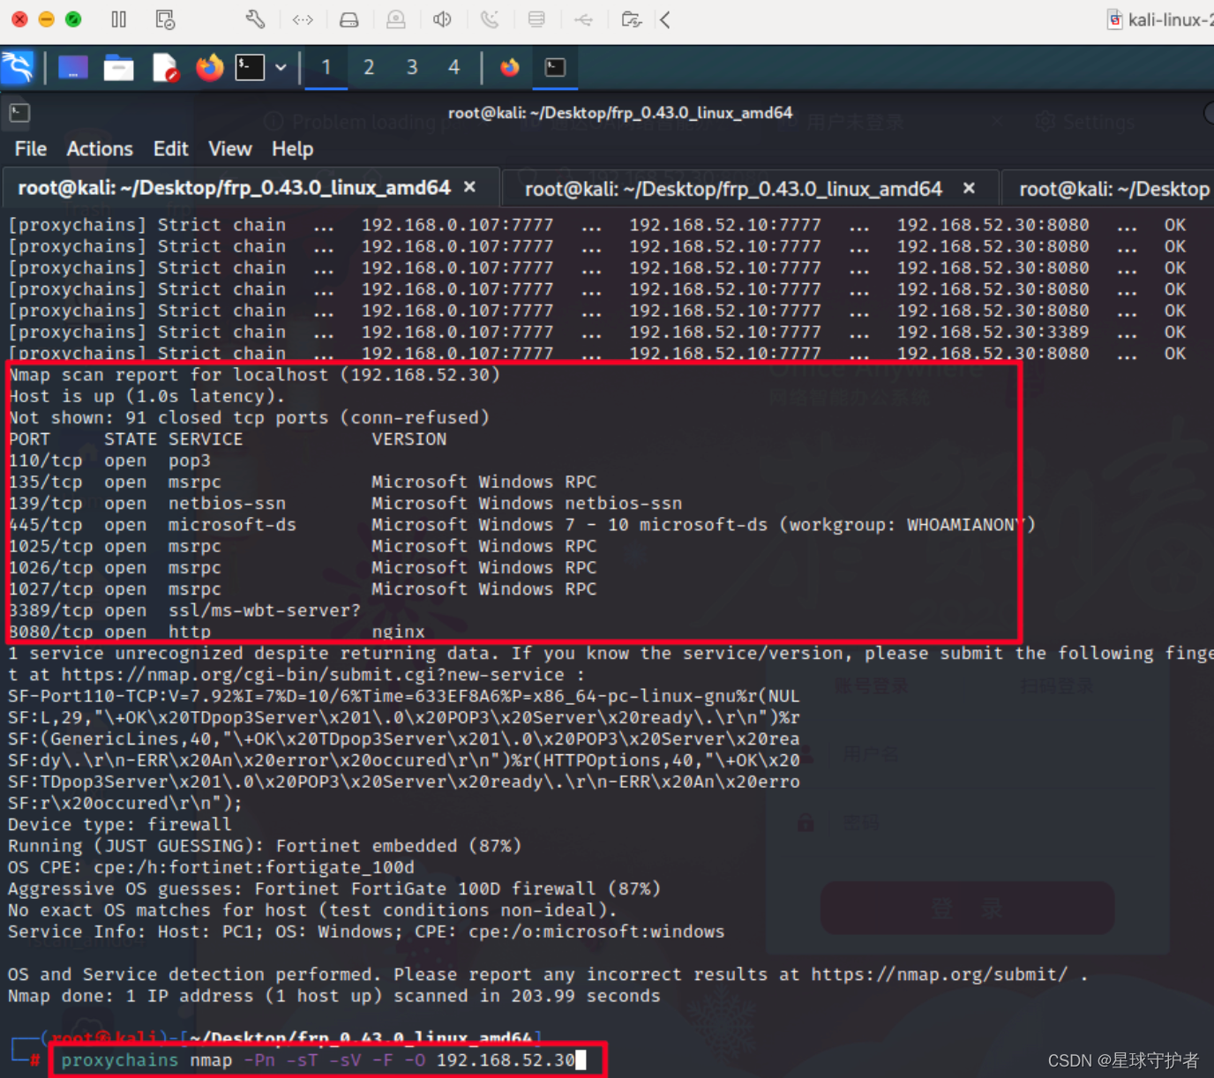1214x1078 pixels.
Task: Open the shared folders icon
Action: click(631, 19)
